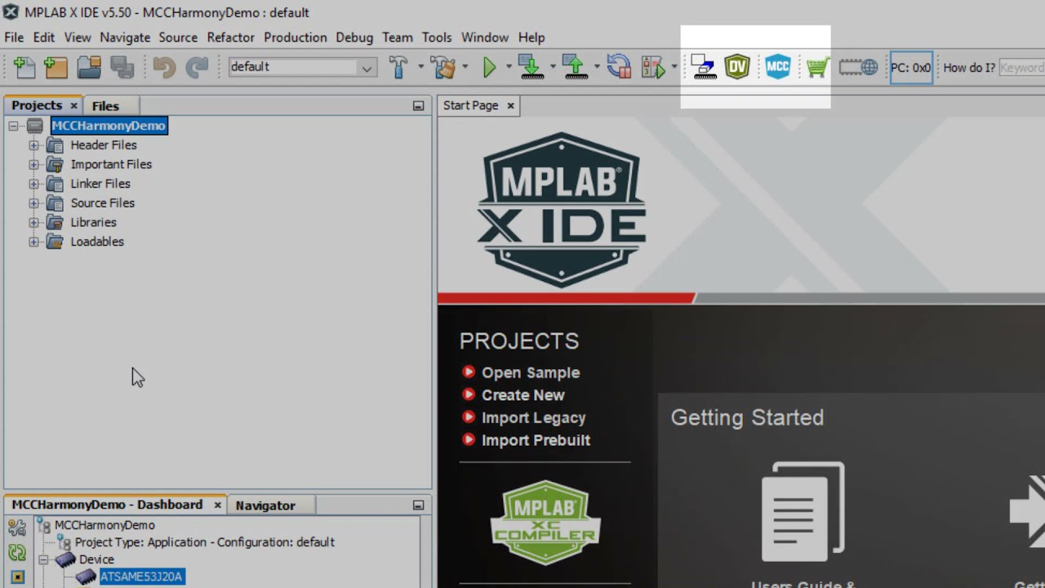This screenshot has height=588, width=1045.
Task: Open the Tools menu
Action: [x=437, y=38]
